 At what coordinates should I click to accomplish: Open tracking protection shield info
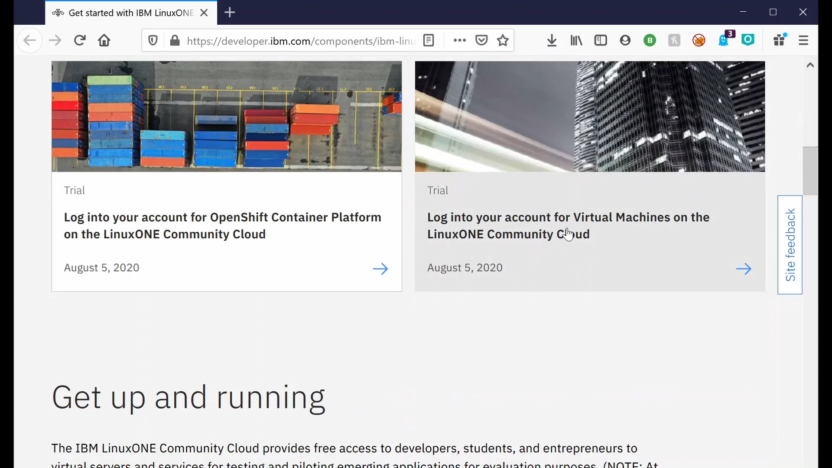tap(153, 41)
